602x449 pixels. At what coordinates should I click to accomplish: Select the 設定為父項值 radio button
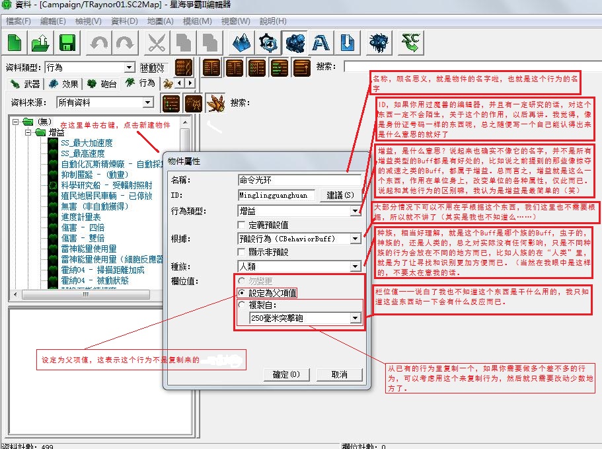(241, 293)
